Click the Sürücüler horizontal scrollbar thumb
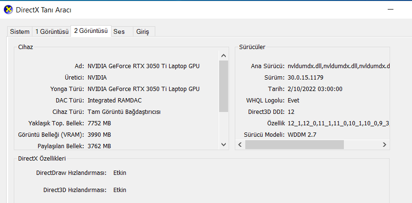The image size is (412, 203). coord(295,144)
